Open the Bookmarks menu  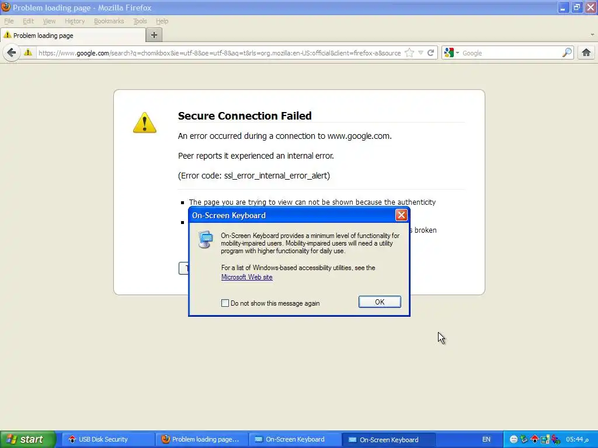109,21
